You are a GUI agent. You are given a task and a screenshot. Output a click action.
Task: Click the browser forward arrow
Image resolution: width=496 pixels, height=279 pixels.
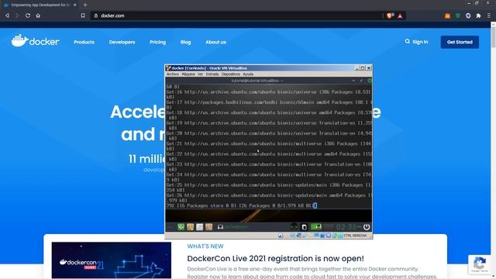pos(17,15)
